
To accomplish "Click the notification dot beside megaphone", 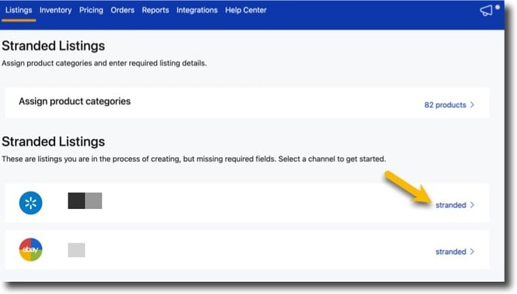I will click(x=497, y=7).
